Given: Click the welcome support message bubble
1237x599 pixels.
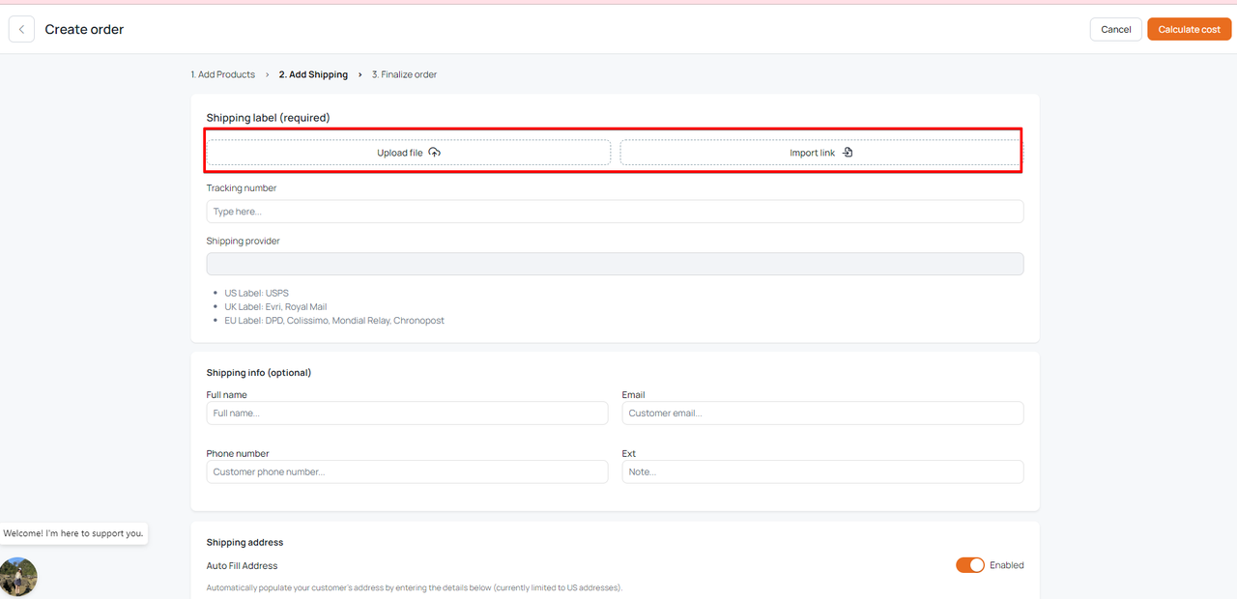Looking at the screenshot, I should point(73,533).
